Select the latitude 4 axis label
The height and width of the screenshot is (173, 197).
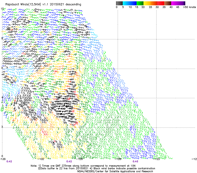[2, 97]
